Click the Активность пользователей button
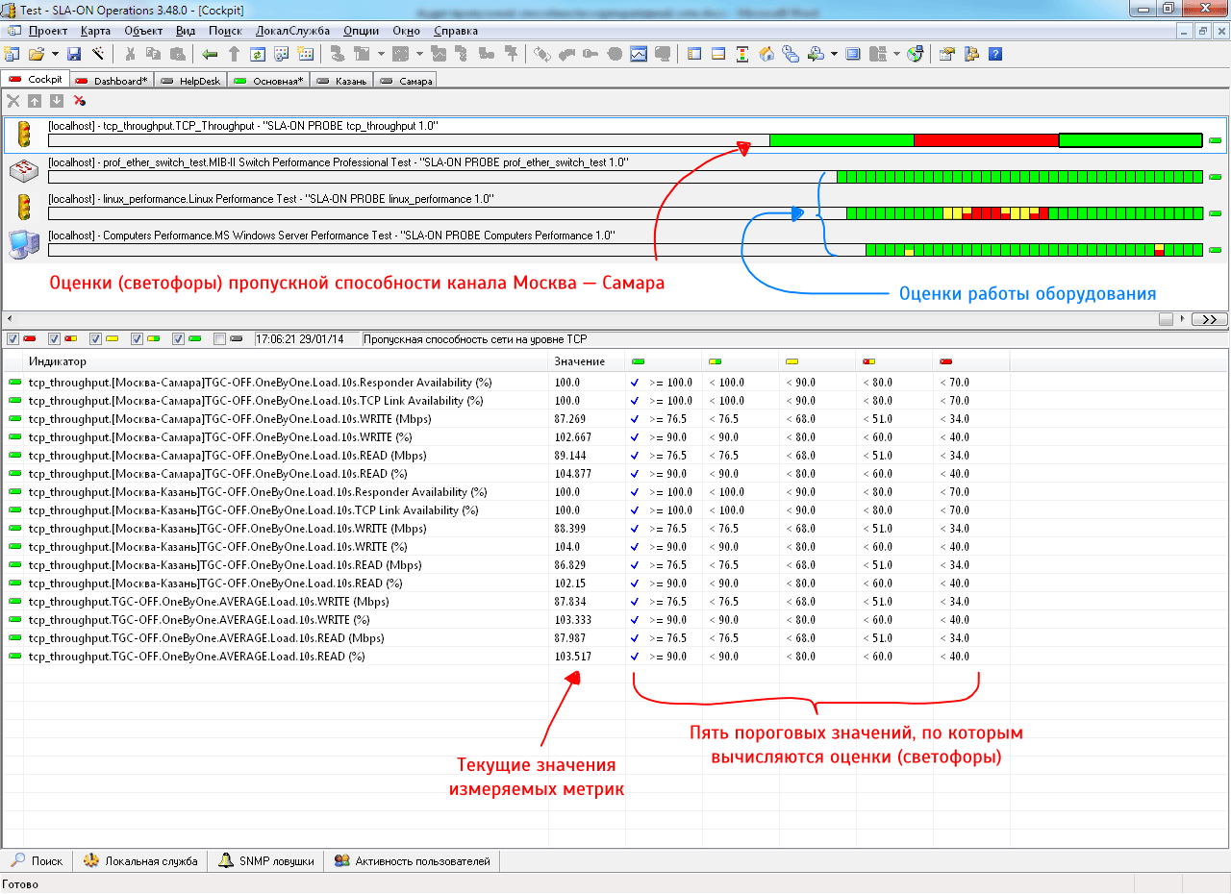This screenshot has height=894, width=1231. 413,861
